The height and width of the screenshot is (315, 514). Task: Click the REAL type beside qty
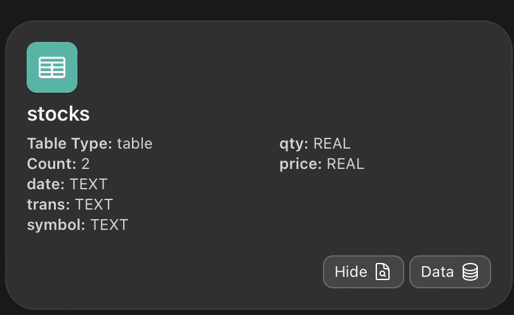(332, 144)
